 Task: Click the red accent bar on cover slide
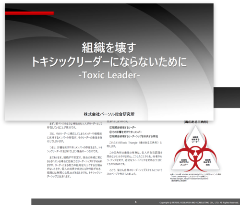tap(29, 13)
